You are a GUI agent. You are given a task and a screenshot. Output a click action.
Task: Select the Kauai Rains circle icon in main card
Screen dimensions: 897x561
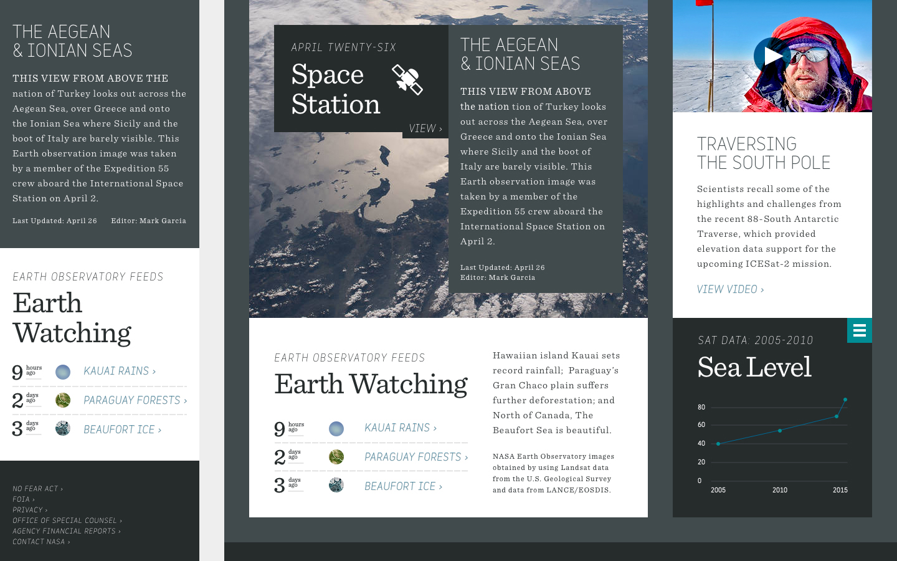(336, 429)
